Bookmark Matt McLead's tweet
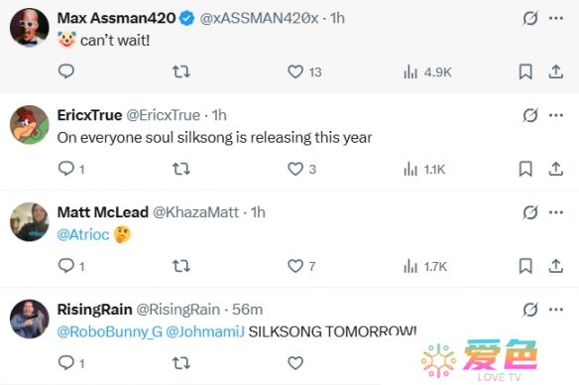The width and height of the screenshot is (579, 385). pos(525,266)
